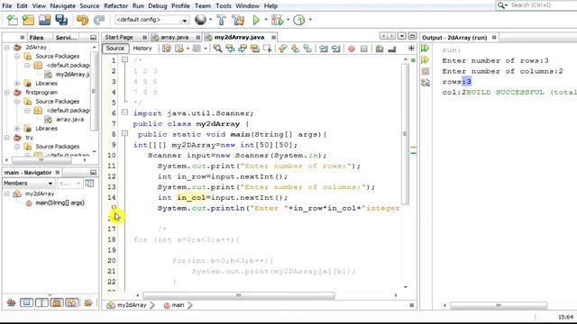Screen dimensions: 577x324
Task: Click the Source view button
Action: coord(115,49)
